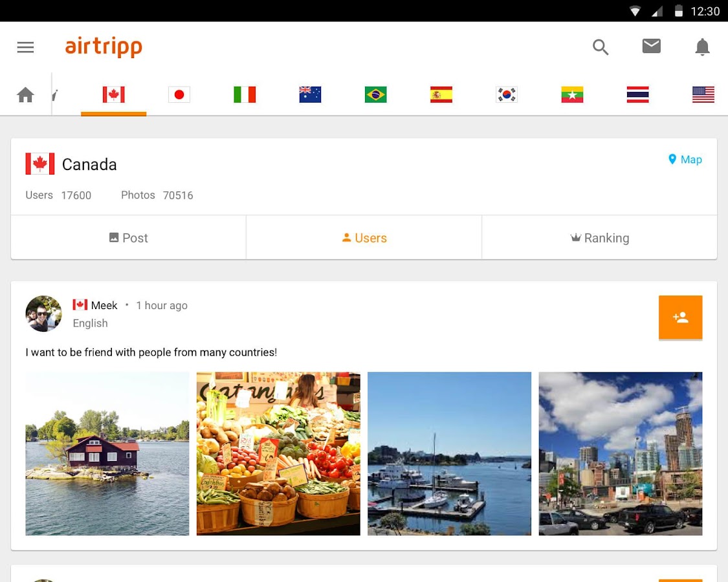This screenshot has width=728, height=582.
Task: Select the Brazil flag tab
Action: 375,94
